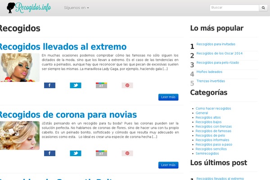270x180 pixels.
Task: Open the Recogidos.info logo homepage
Action: pyautogui.click(x=29, y=8)
